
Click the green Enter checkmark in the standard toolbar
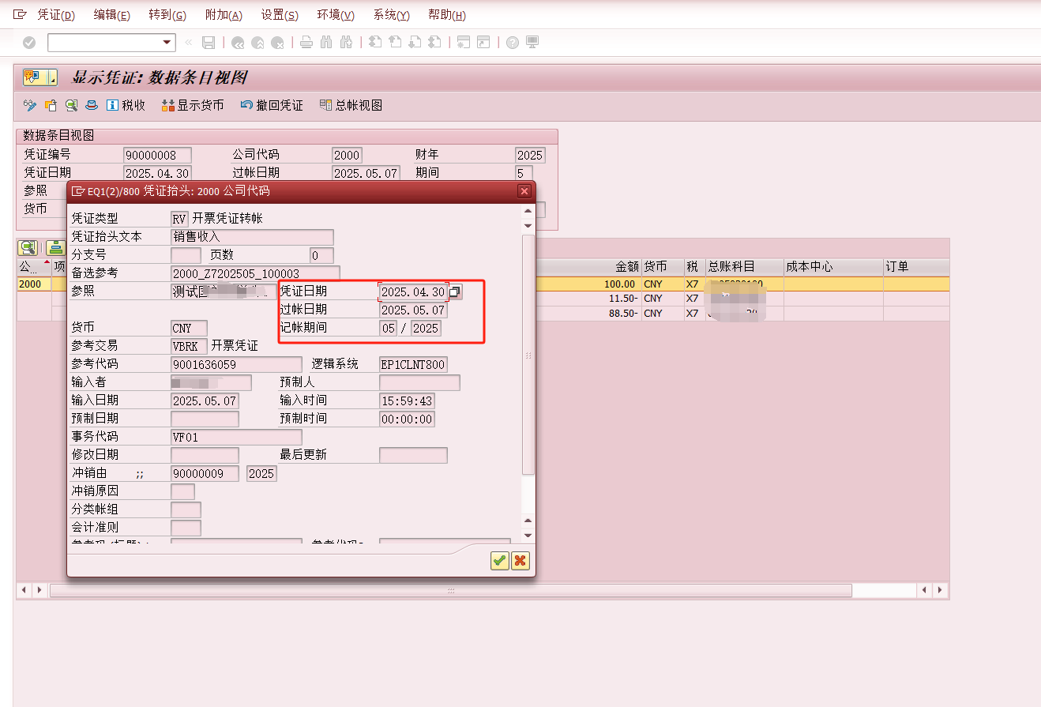29,43
